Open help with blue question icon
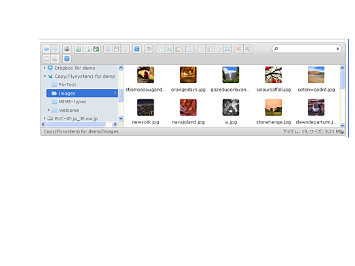The image size is (355, 266). point(67,59)
